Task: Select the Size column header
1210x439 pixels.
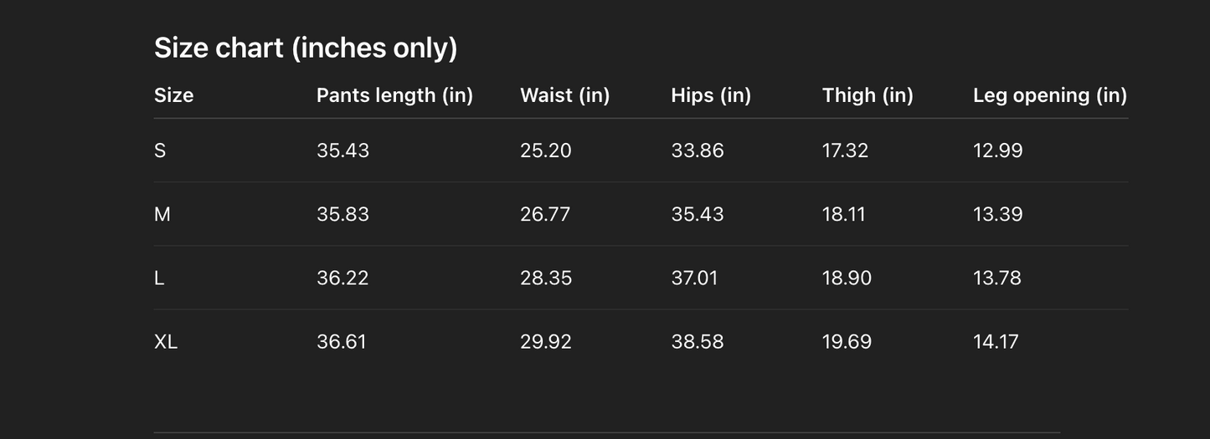Action: click(x=173, y=95)
